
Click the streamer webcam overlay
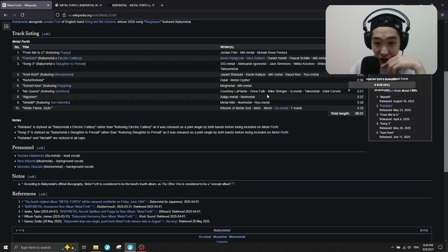(x=381, y=39)
